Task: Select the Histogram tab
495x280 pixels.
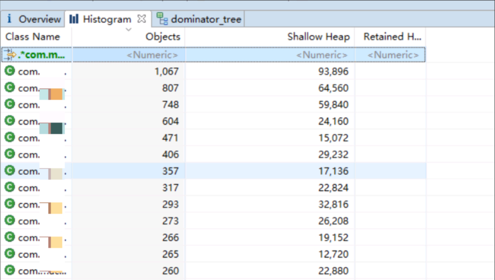Action: point(107,19)
